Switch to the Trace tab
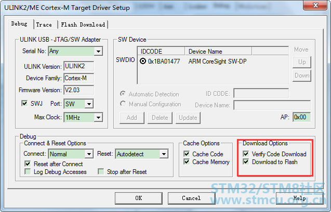Image resolution: width=331 pixels, height=212 pixels. pyautogui.click(x=44, y=24)
